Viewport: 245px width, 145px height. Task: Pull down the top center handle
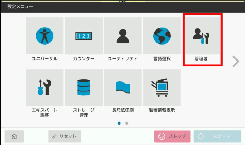click(x=123, y=2)
